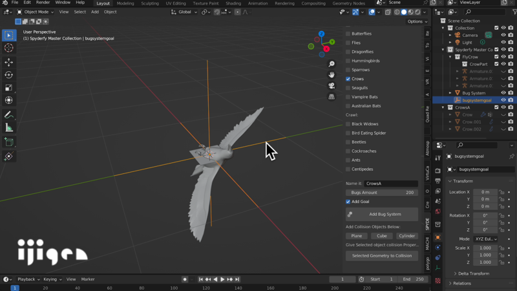Choose the Move tool
The width and height of the screenshot is (517, 291).
9,62
